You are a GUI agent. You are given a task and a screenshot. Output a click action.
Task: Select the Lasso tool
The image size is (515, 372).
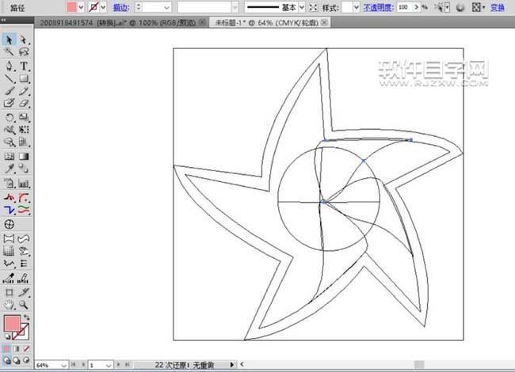coord(23,51)
